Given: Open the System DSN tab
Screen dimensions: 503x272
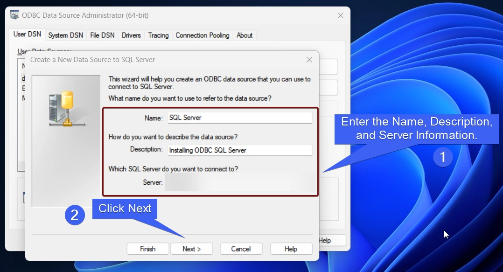Looking at the screenshot, I should tap(66, 35).
